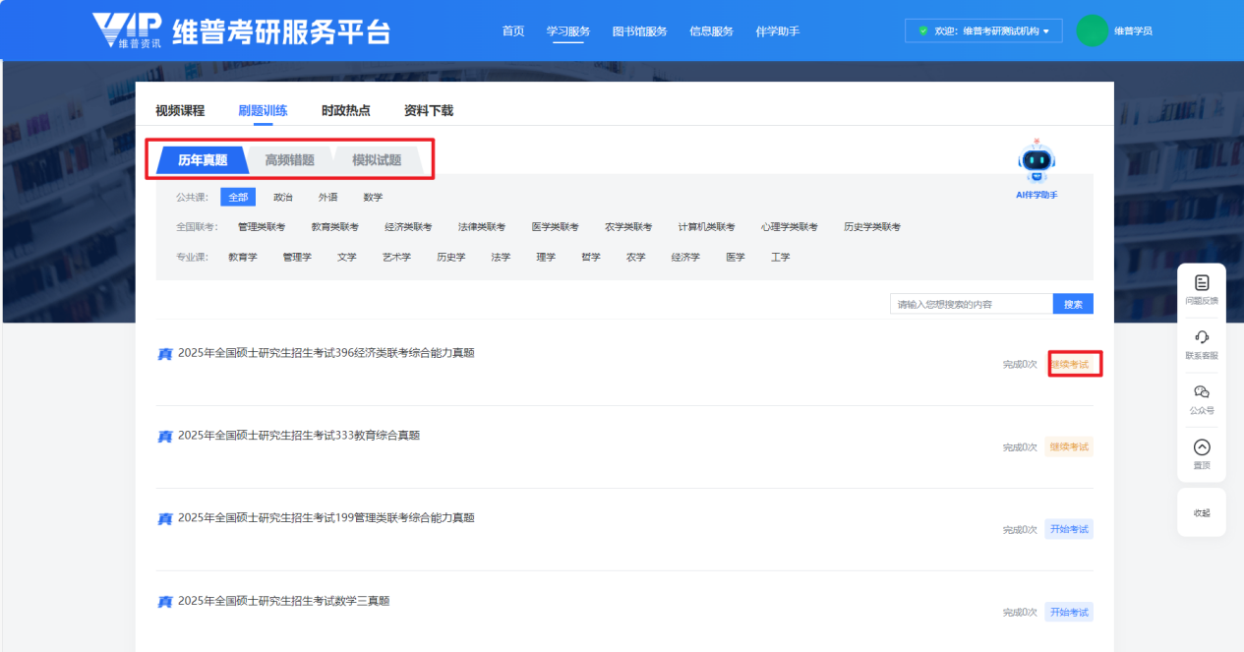1244x652 pixels.
Task: Select the 教育学 subject filter
Action: (243, 258)
